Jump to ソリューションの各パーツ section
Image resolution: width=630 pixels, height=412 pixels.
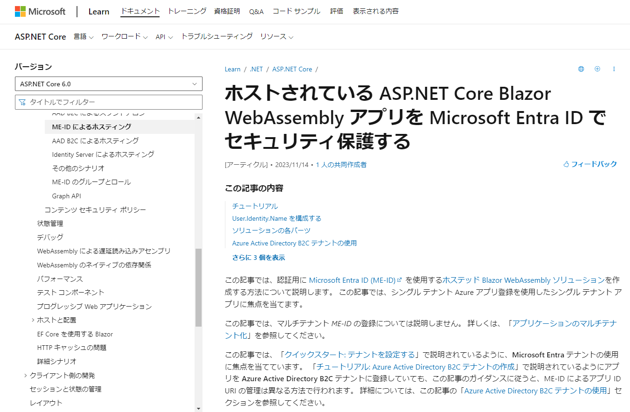click(x=271, y=230)
